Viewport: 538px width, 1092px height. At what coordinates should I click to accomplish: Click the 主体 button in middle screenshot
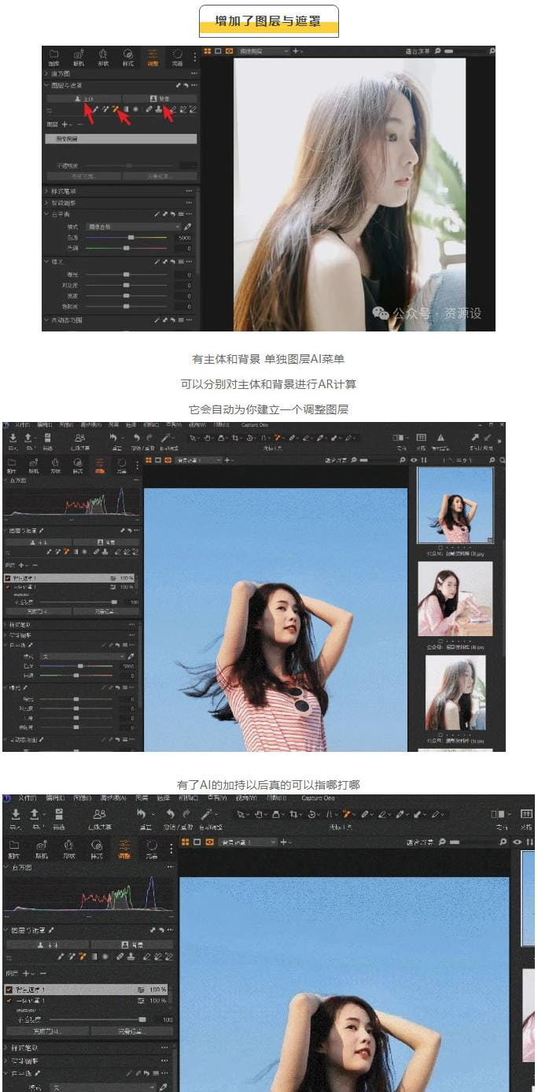point(39,542)
